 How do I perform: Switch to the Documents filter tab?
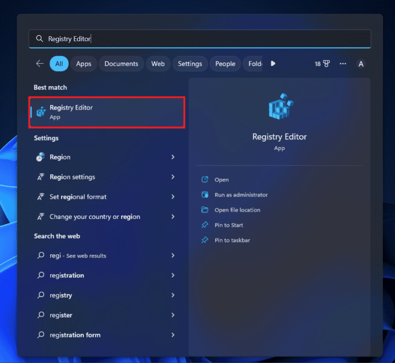(121, 63)
